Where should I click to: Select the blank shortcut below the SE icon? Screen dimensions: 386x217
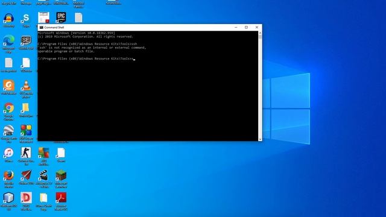click(26, 63)
